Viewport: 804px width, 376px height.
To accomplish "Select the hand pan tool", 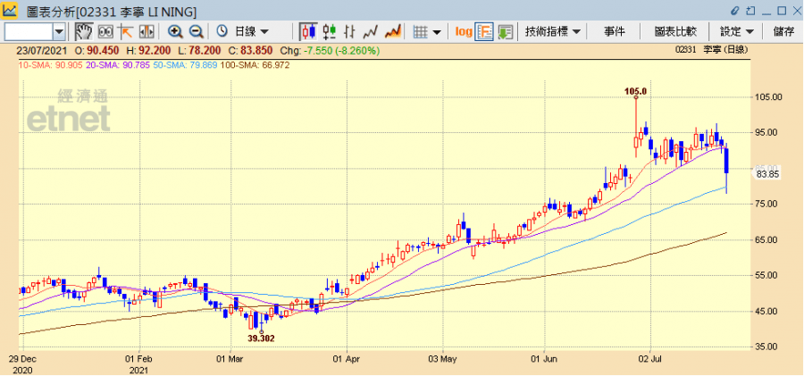I will tap(83, 31).
